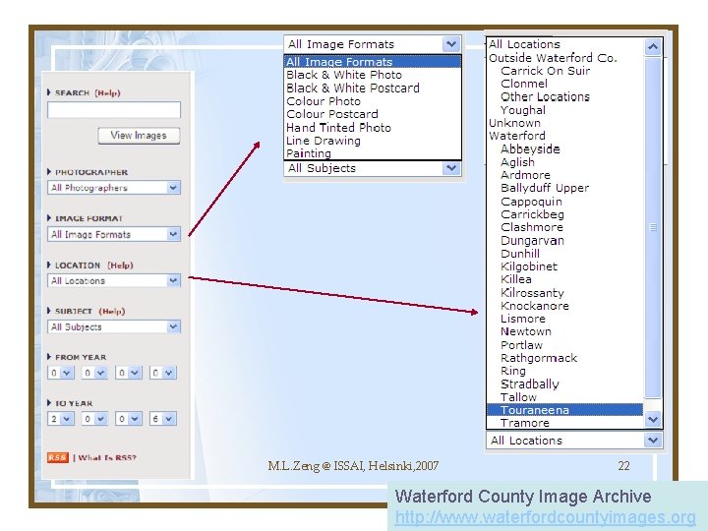
Task: Open the second From Year digit dropdown
Action: tap(94, 373)
